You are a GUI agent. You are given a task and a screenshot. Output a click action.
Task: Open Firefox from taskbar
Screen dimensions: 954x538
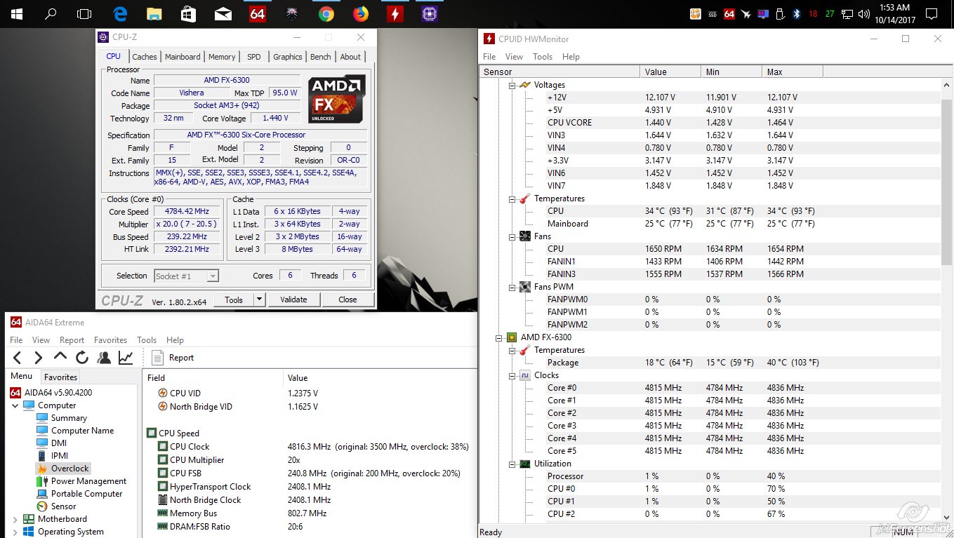pyautogui.click(x=360, y=14)
